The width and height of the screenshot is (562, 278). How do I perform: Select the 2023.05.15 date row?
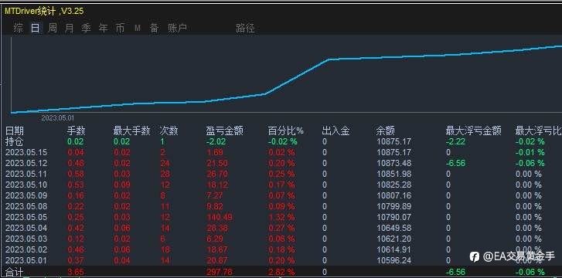click(x=26, y=152)
